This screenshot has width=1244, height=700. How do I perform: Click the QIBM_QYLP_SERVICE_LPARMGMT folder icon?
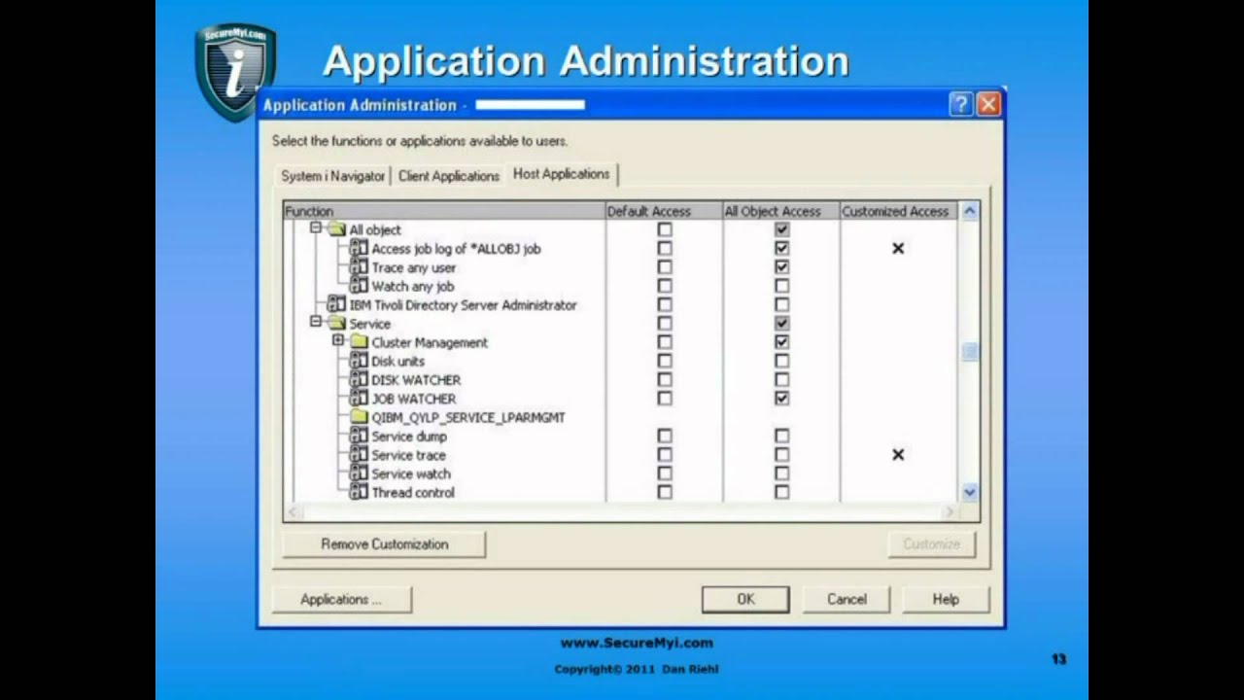click(x=359, y=417)
